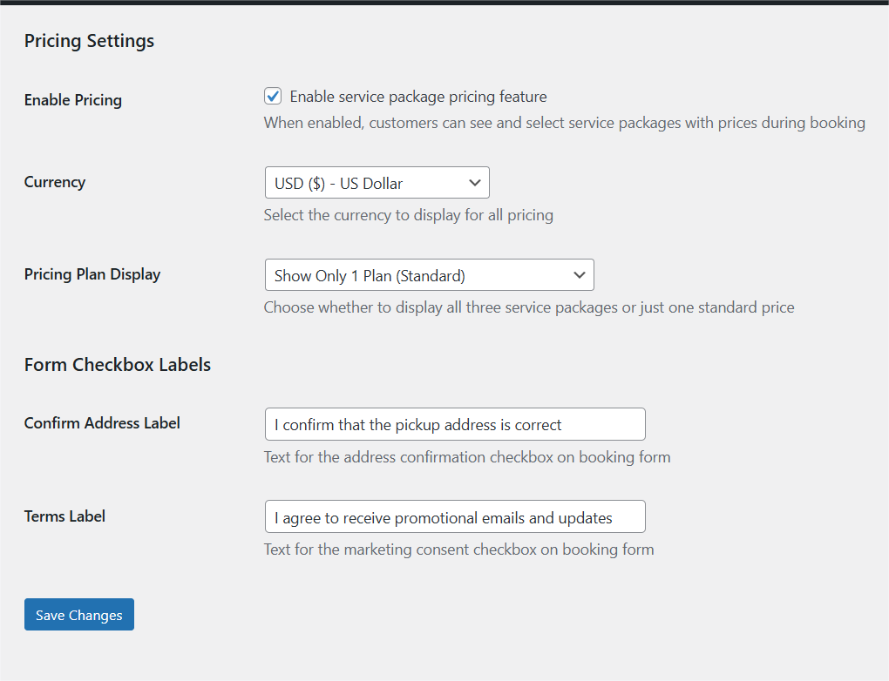Screen dimensions: 889x681
Task: Open the Pricing Plan Display dropdown
Action: point(429,274)
